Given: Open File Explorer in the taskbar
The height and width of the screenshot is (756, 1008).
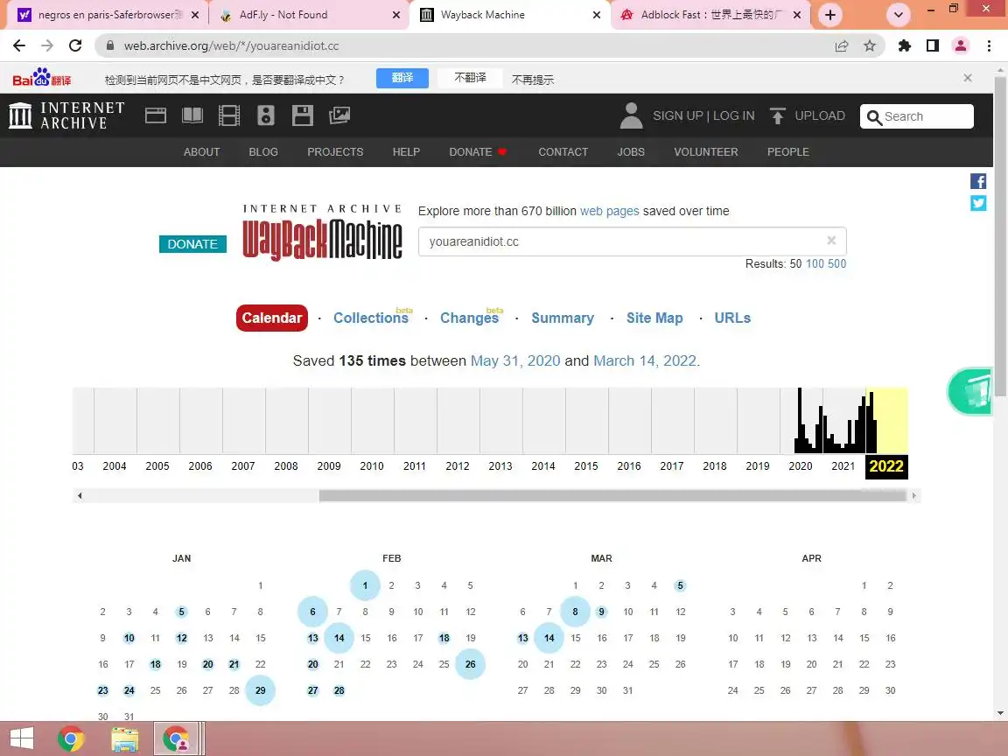Looking at the screenshot, I should 125,738.
